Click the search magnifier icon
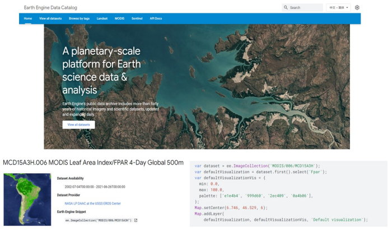The height and width of the screenshot is (241, 388). coord(286,7)
